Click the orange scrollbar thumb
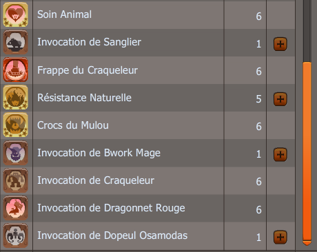 click(x=307, y=151)
